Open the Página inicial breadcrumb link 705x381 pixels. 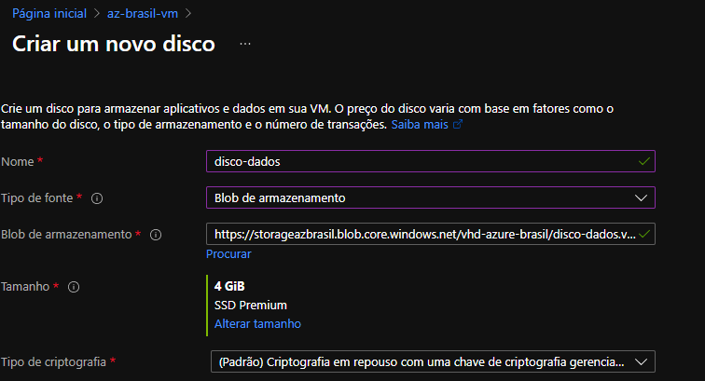click(x=49, y=13)
